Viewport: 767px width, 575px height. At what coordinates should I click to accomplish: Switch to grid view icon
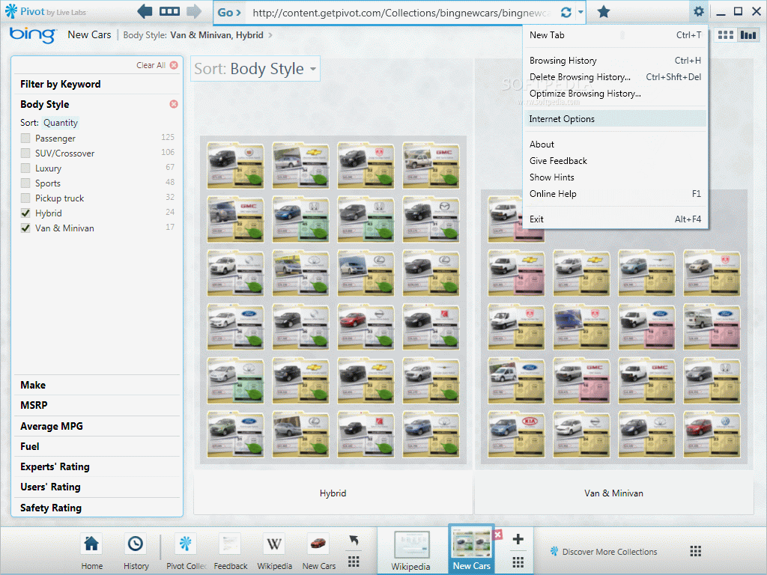(725, 35)
